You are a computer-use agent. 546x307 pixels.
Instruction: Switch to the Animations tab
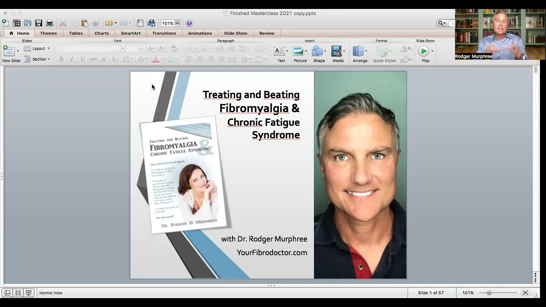[200, 33]
